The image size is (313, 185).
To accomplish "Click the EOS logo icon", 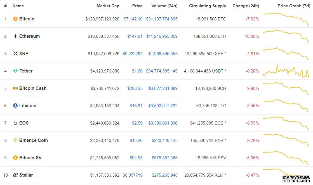I will pyautogui.click(x=15, y=123).
